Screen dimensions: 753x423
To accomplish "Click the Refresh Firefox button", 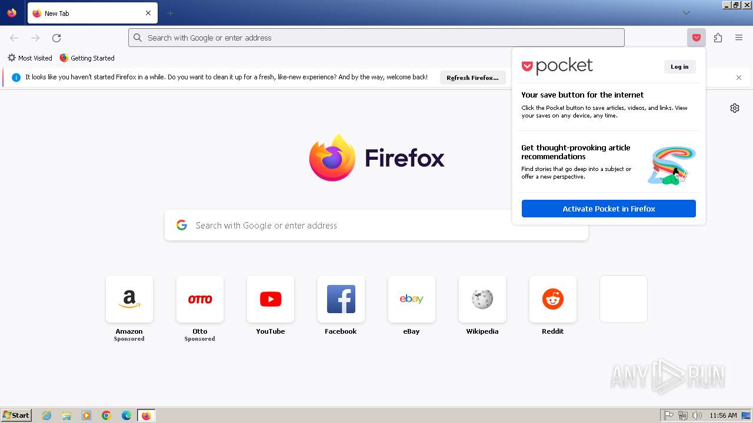I will click(472, 78).
